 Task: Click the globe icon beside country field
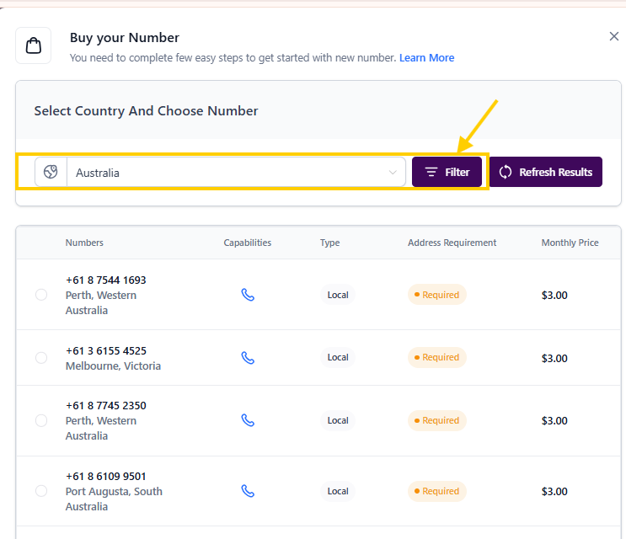(51, 172)
